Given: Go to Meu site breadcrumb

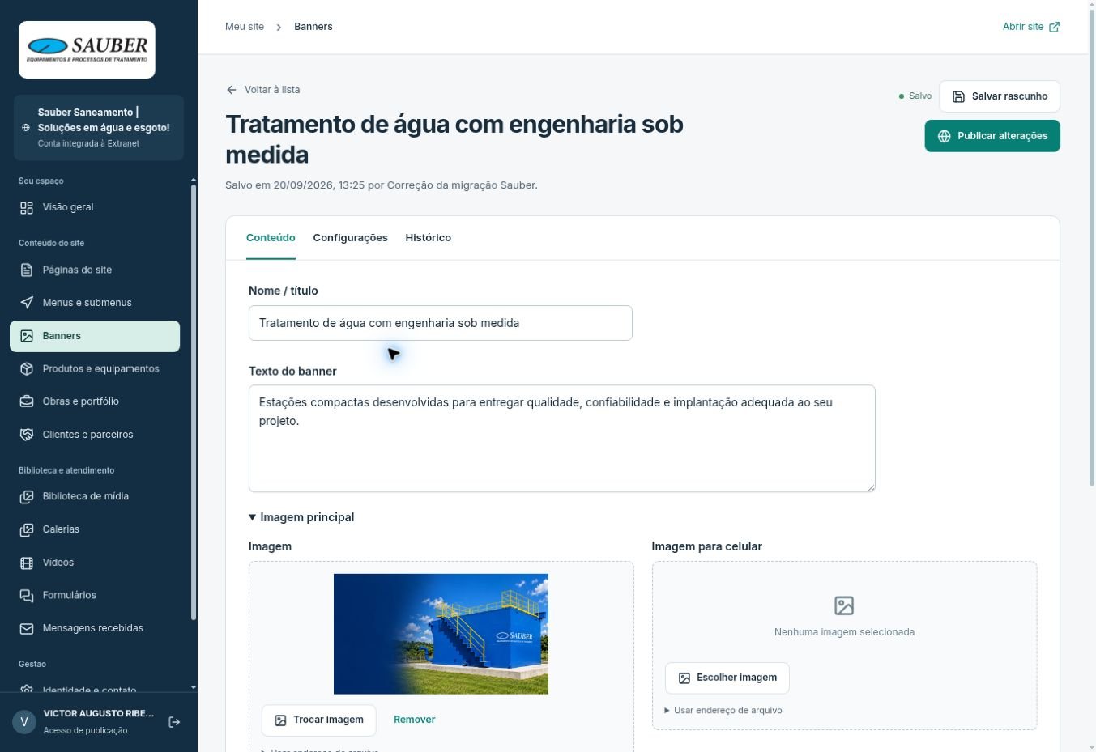Looking at the screenshot, I should tap(245, 27).
